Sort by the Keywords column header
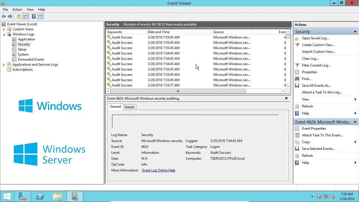Image resolution: width=359 pixels, height=202 pixels. 126,32
